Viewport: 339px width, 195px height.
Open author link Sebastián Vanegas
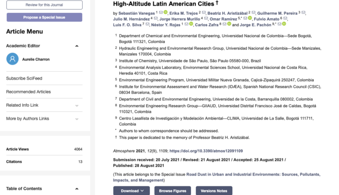coord(137,13)
